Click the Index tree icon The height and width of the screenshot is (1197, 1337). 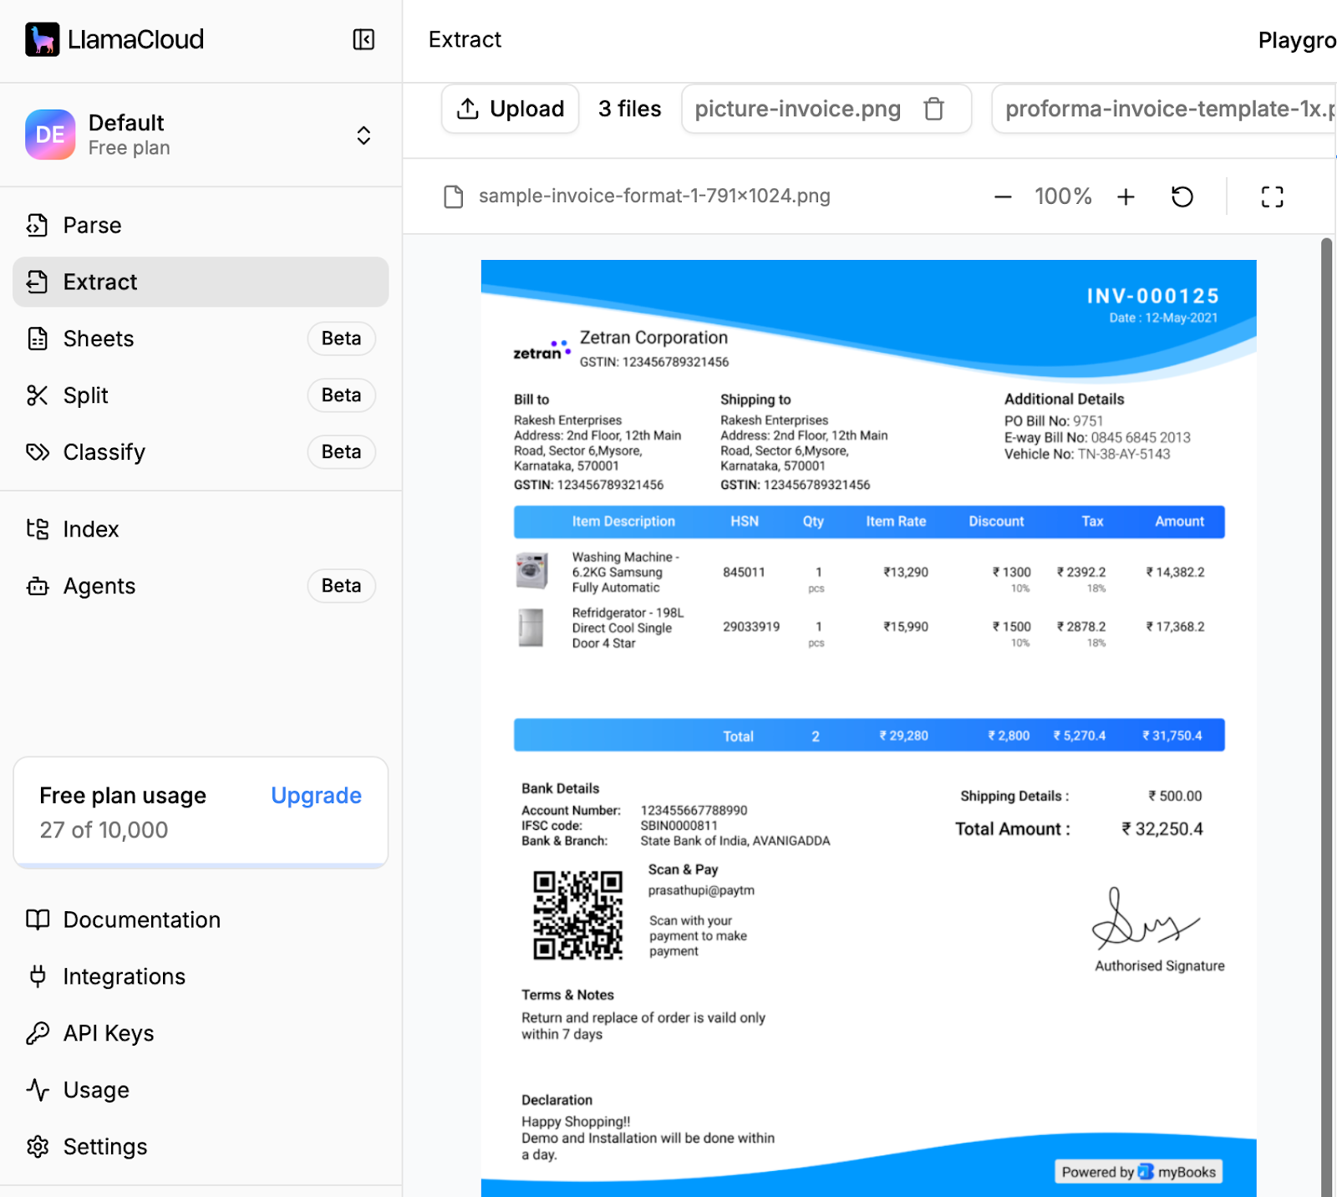tap(38, 529)
